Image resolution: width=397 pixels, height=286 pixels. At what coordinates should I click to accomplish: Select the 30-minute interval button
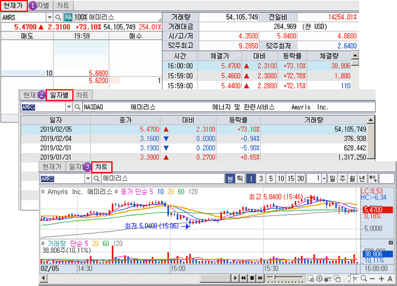(300, 178)
